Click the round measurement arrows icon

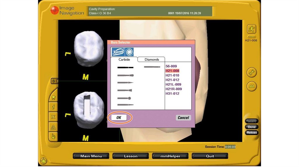(x=251, y=72)
